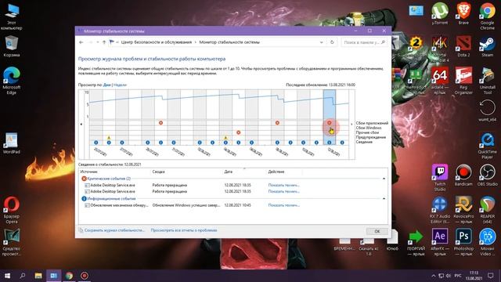Open taskbar search magnifier
This screenshot has height=282, width=501.
click(23, 276)
